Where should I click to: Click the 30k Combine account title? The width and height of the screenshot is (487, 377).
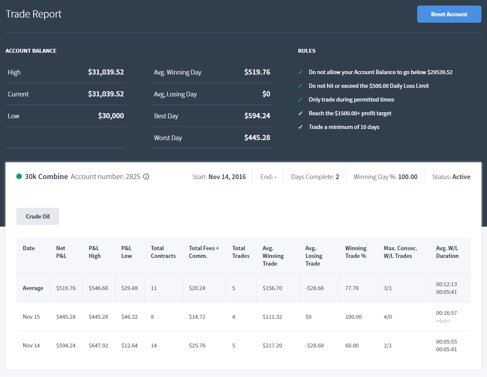pos(46,177)
